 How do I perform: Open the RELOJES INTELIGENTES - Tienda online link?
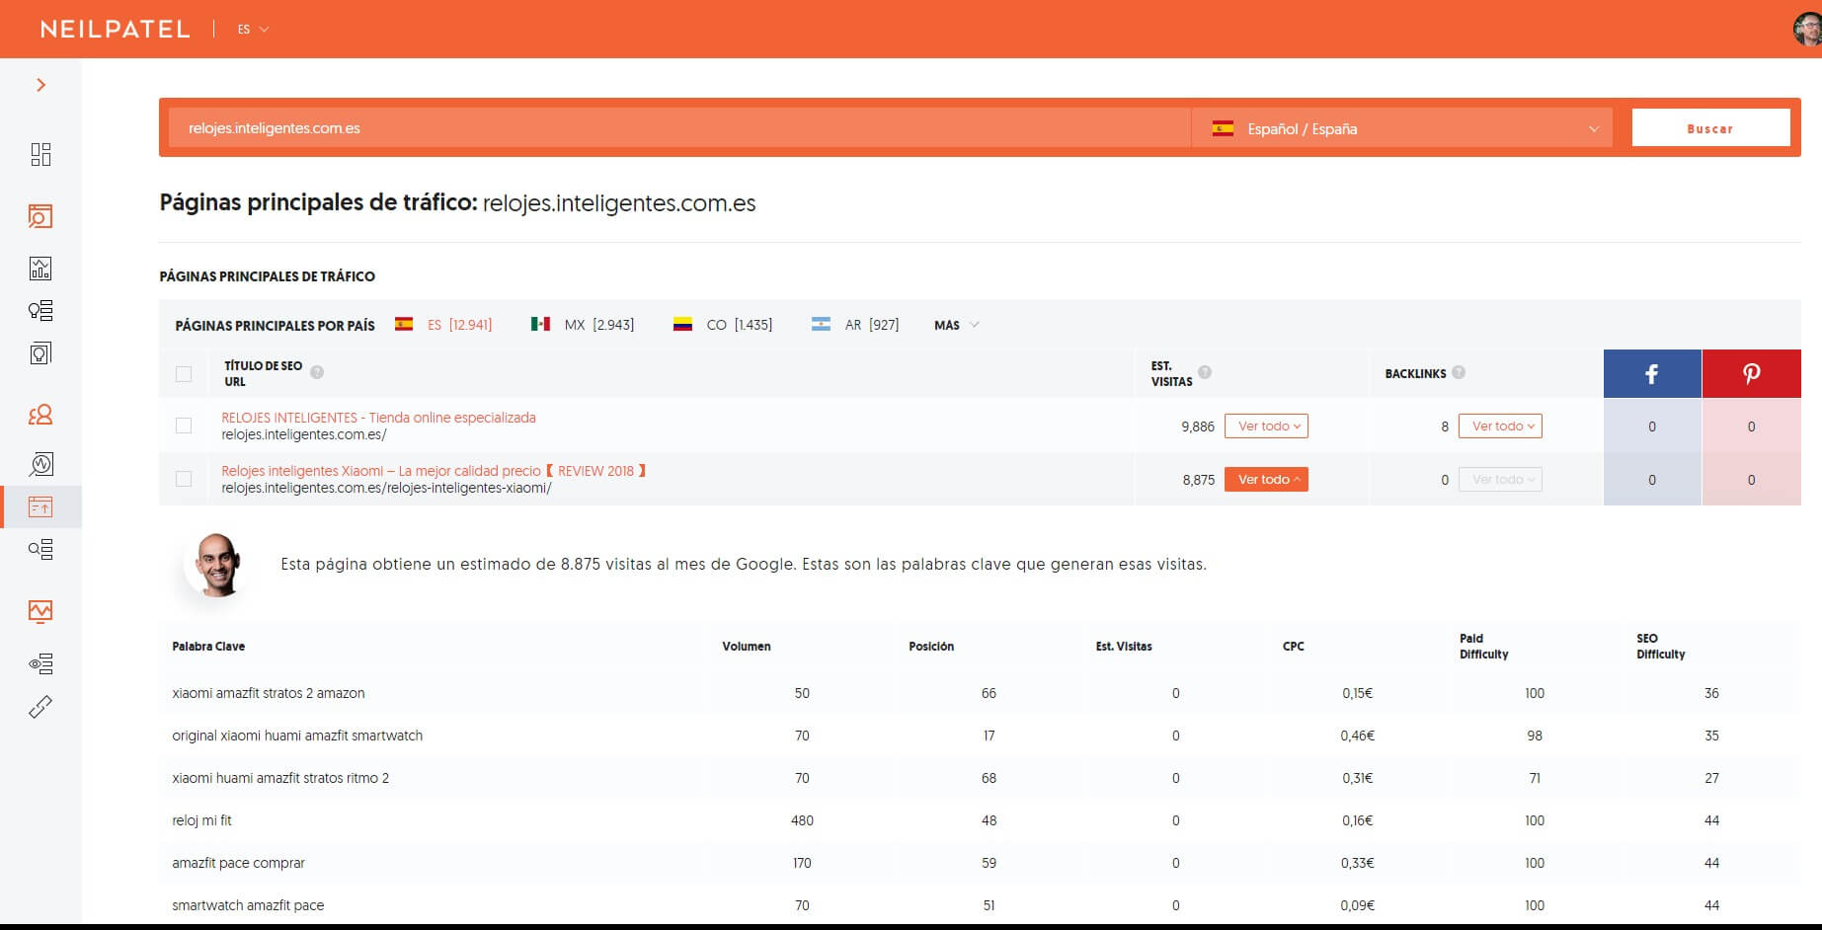[x=378, y=418]
